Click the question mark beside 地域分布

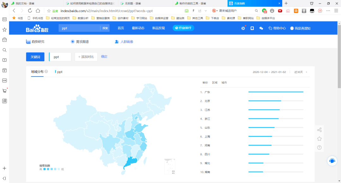click(46, 72)
